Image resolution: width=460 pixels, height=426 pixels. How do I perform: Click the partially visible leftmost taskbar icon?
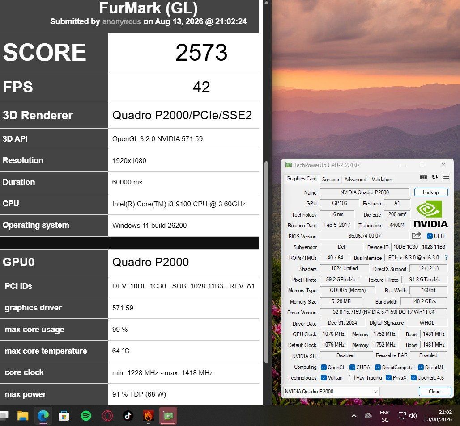click(x=4, y=415)
